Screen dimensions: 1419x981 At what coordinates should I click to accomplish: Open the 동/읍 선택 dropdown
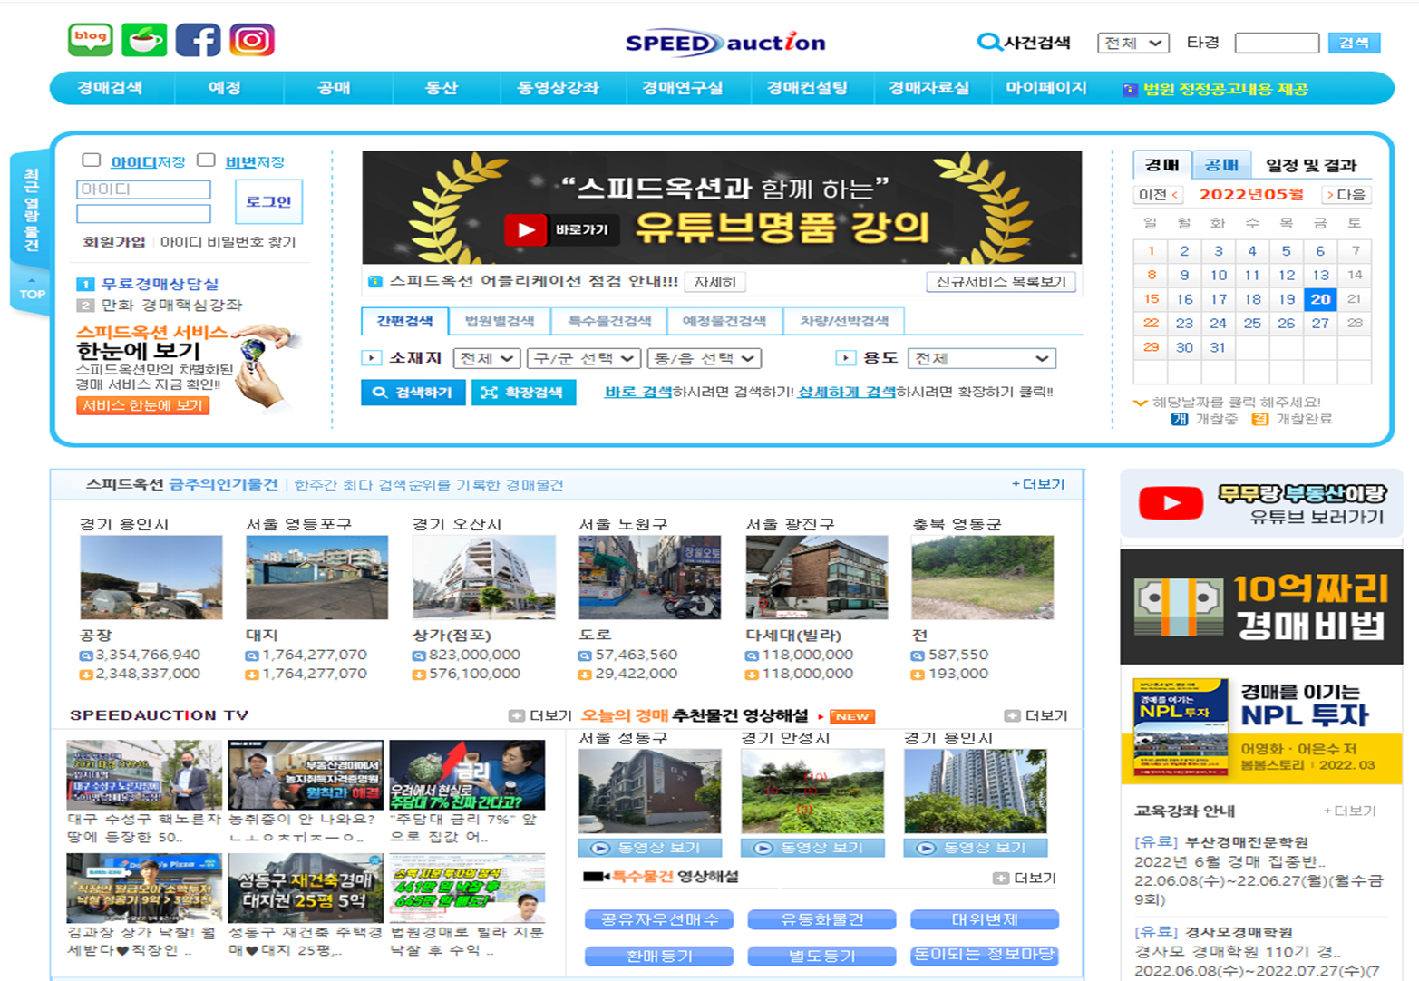pos(705,358)
